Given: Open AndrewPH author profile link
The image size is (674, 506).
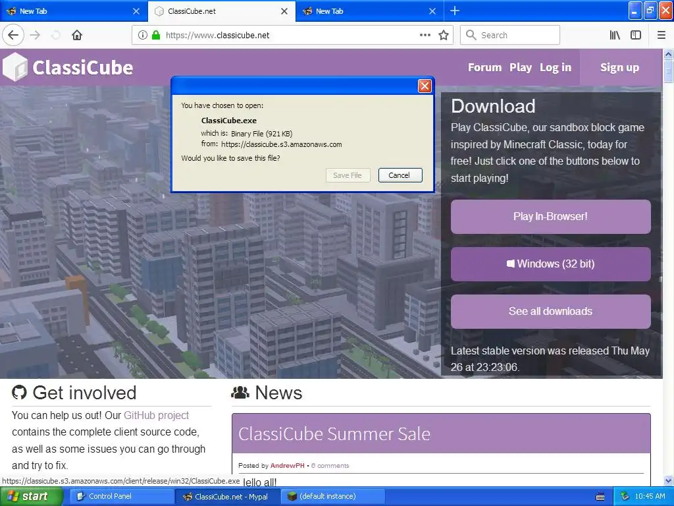Looking at the screenshot, I should (x=287, y=466).
